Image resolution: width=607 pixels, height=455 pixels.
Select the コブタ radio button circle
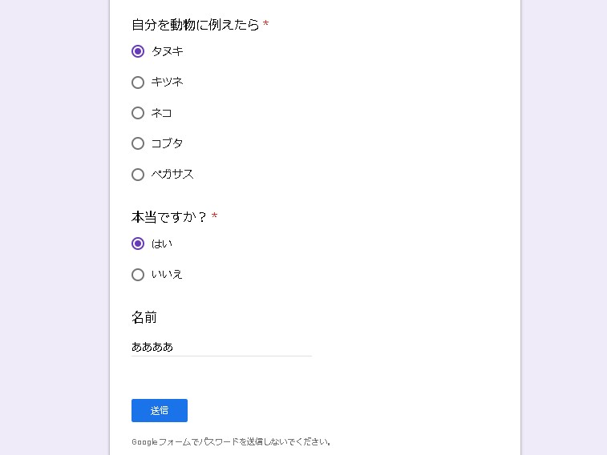pos(138,143)
